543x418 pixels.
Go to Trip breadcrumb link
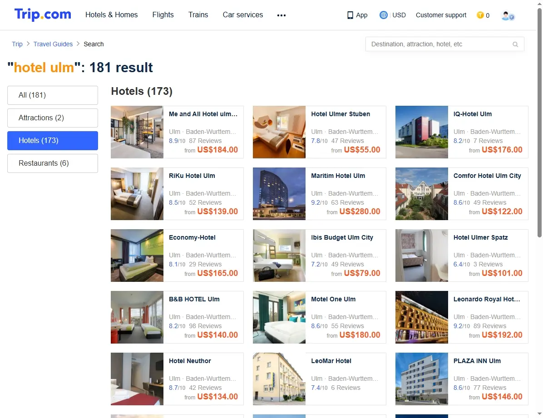(x=17, y=44)
